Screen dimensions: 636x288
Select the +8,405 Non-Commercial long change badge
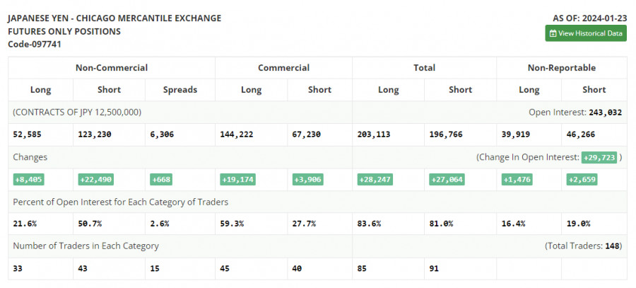(x=30, y=180)
